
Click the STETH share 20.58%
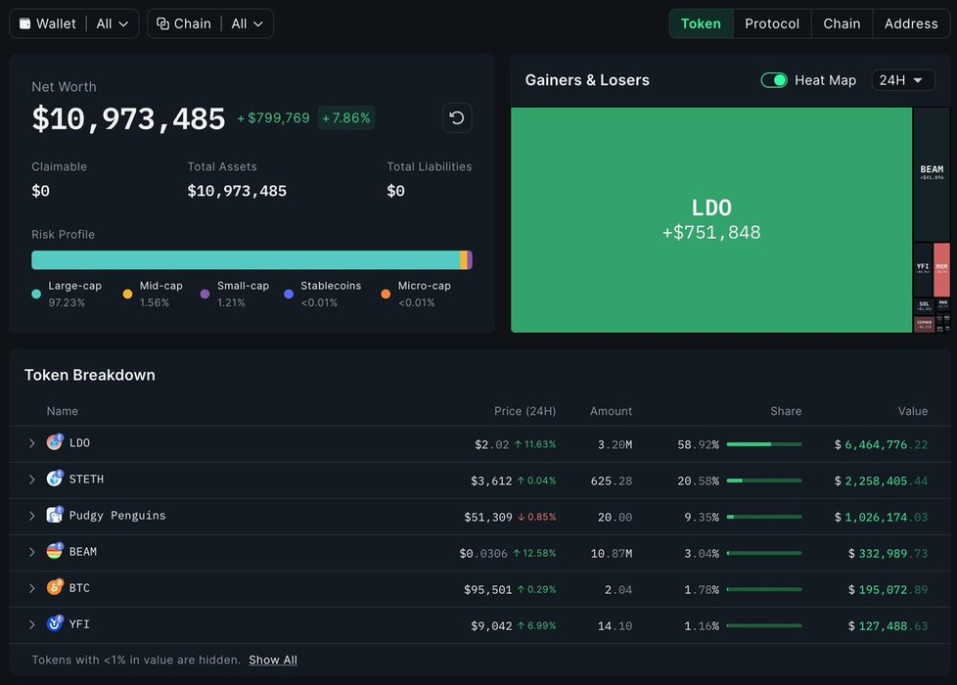pyautogui.click(x=699, y=481)
